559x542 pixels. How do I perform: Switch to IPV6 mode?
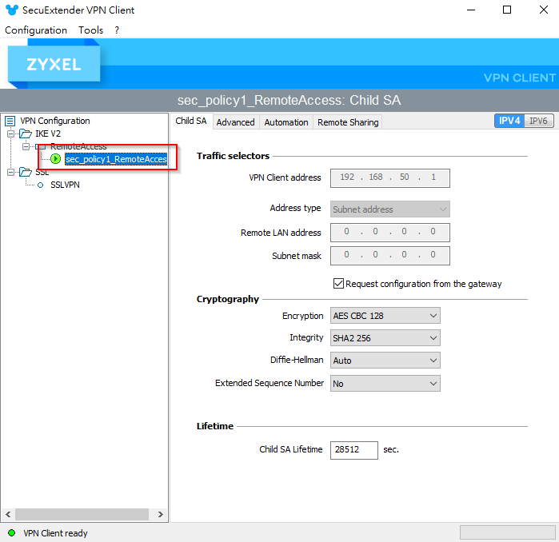[x=538, y=121]
